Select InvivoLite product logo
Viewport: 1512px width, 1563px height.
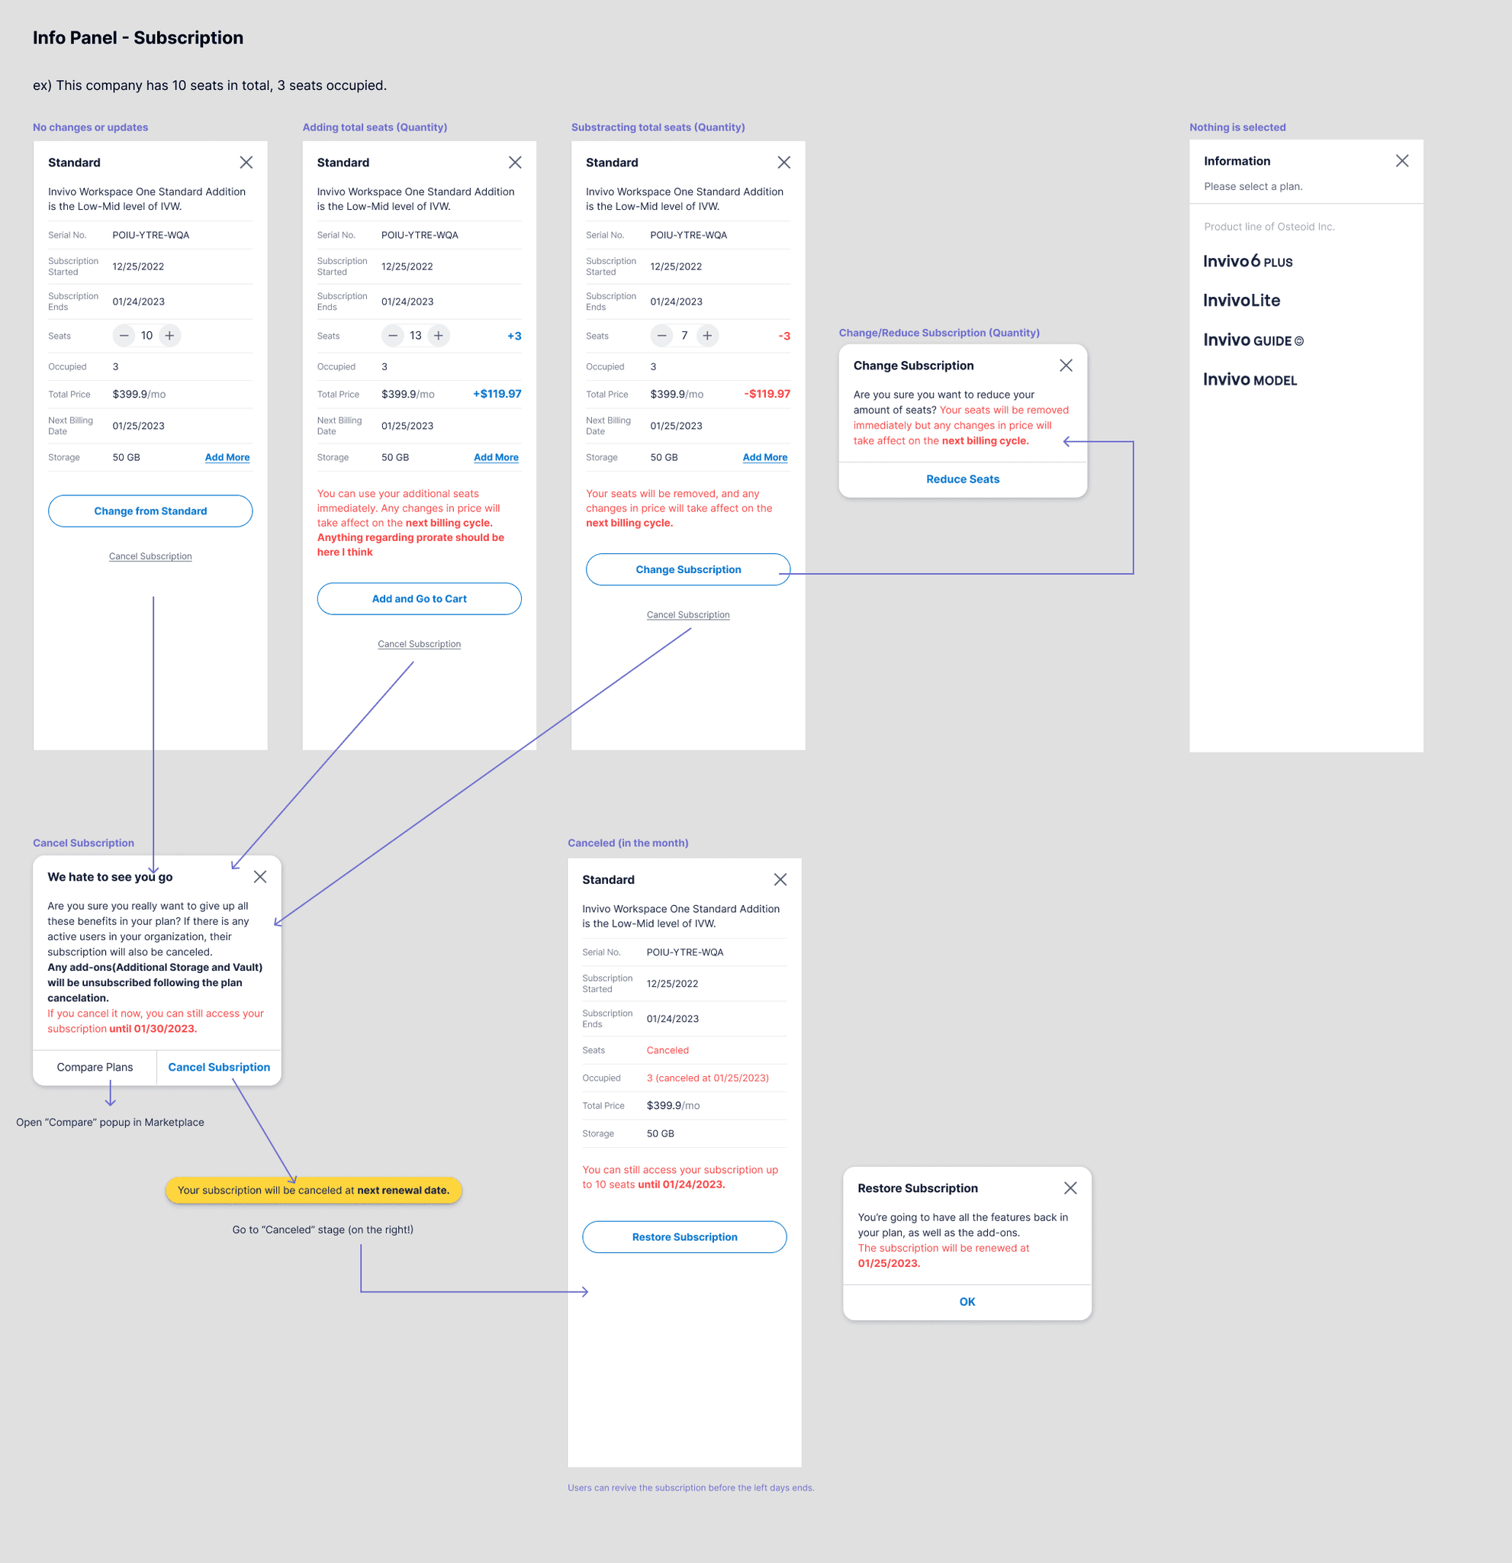point(1241,301)
